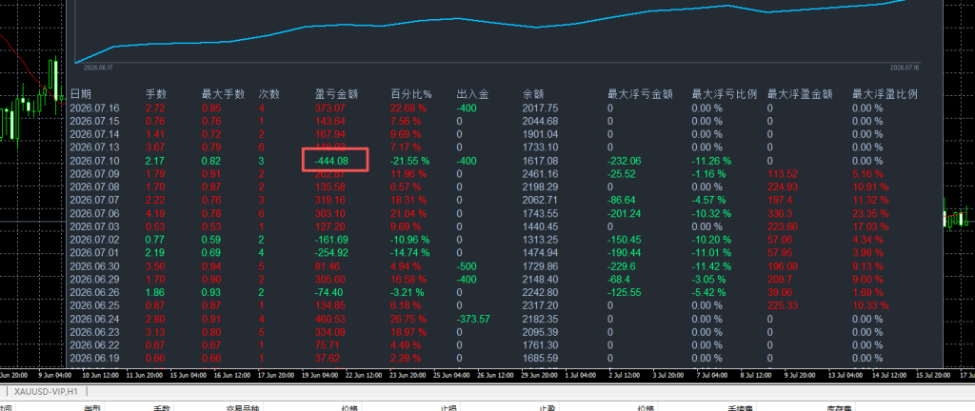Click the percentage value -21.55 %
The width and height of the screenshot is (975, 411).
[x=409, y=161]
